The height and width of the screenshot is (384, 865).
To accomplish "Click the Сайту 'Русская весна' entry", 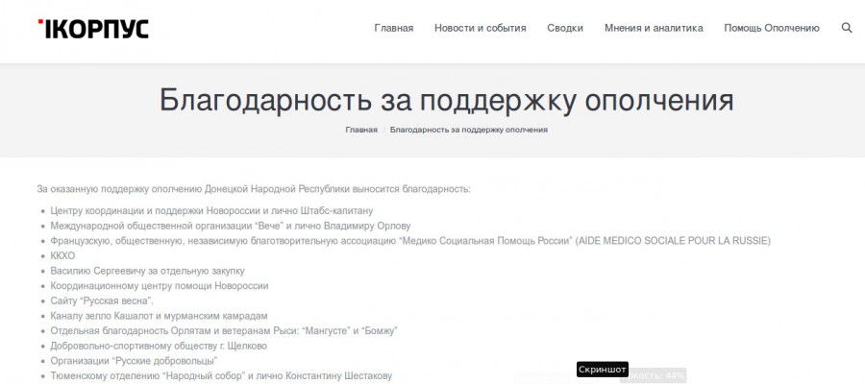I will click(x=102, y=300).
